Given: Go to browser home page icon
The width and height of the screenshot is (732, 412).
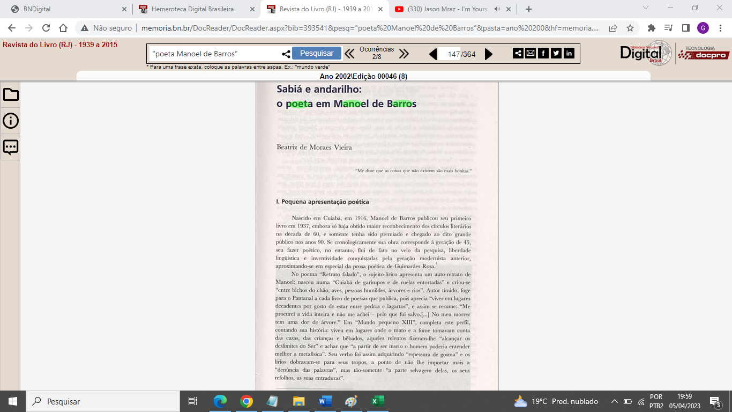Looking at the screenshot, I should point(63,28).
